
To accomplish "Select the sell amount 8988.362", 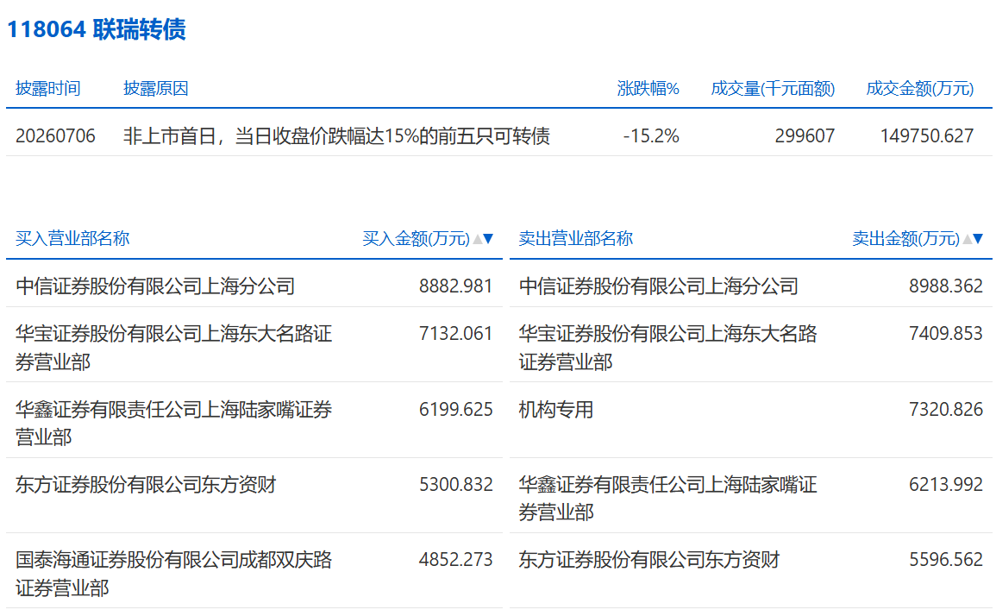I will [x=946, y=286].
